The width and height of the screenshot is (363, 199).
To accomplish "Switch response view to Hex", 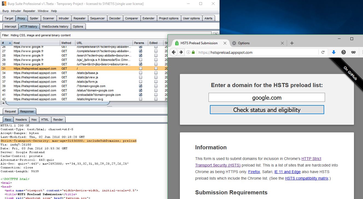I will point(34,120).
